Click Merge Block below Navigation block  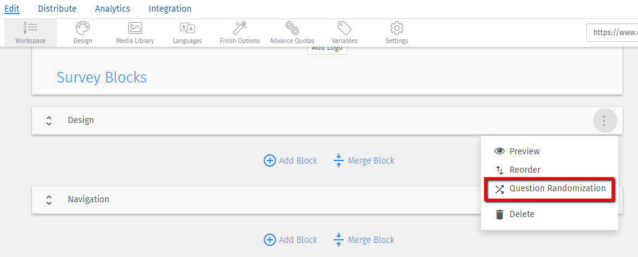pyautogui.click(x=364, y=240)
